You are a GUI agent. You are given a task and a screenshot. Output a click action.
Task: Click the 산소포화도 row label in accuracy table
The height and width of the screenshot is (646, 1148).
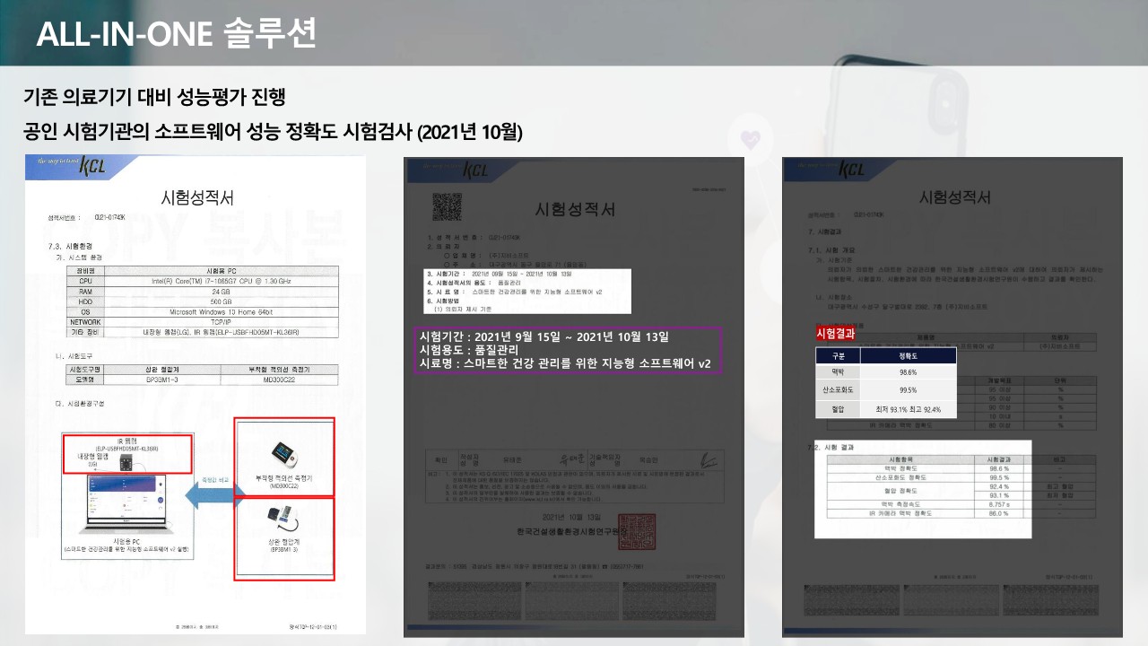coord(839,390)
